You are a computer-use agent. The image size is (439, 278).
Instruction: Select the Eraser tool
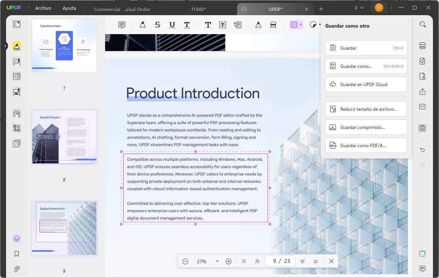coord(273,24)
